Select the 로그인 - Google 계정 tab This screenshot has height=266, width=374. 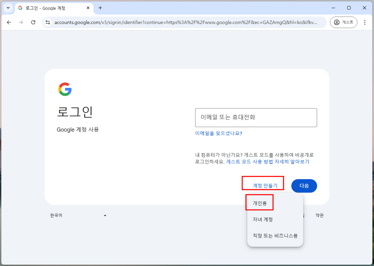click(x=54, y=8)
